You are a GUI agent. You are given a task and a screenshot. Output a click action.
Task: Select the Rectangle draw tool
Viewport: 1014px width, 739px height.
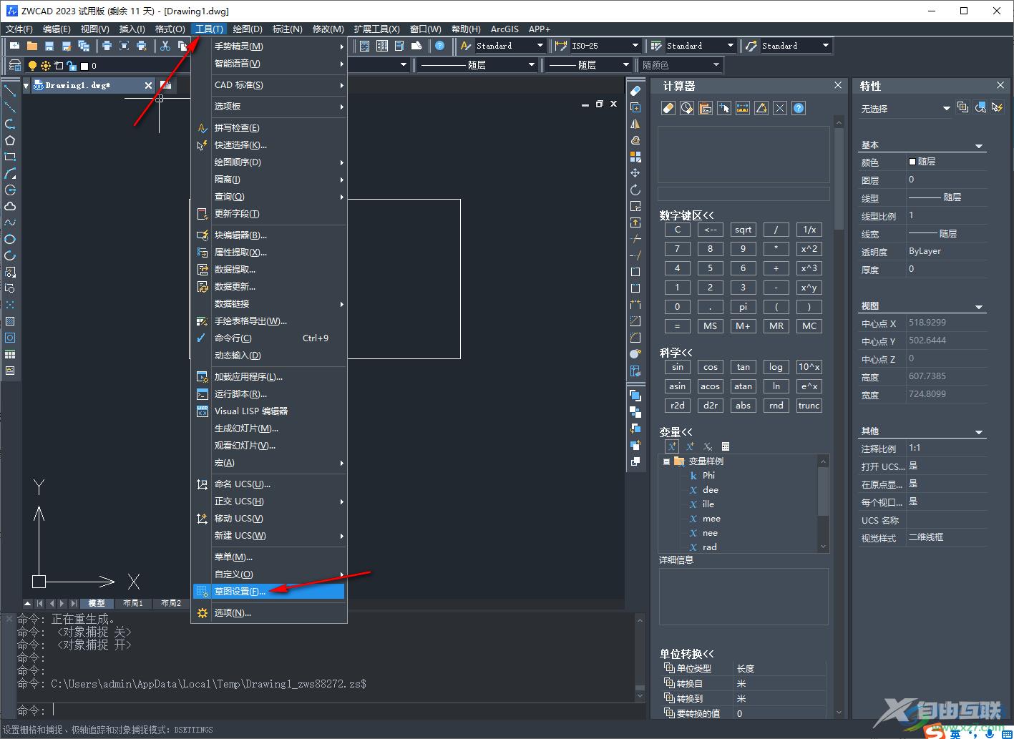10,157
